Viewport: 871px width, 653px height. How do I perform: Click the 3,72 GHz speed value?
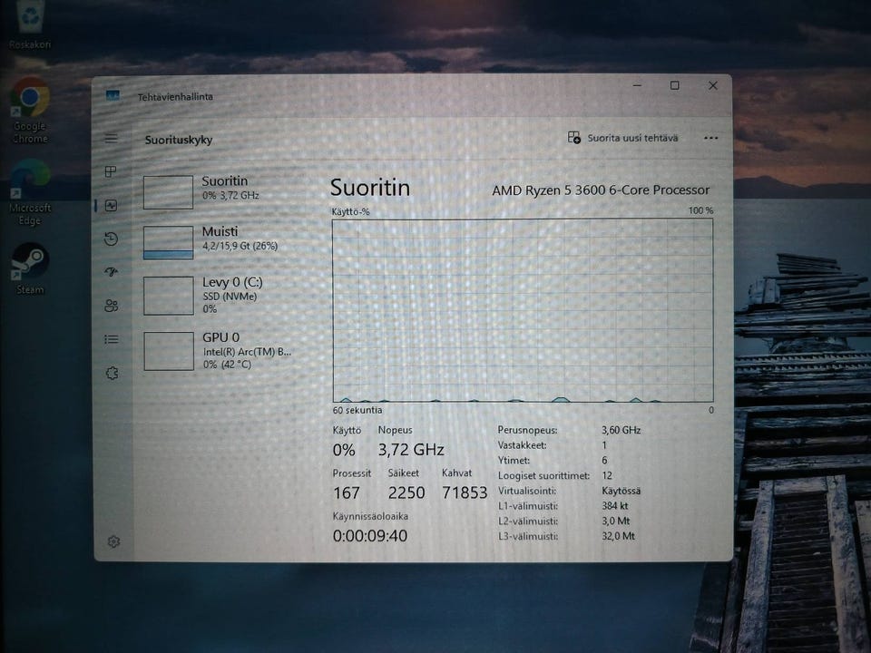[x=411, y=449]
